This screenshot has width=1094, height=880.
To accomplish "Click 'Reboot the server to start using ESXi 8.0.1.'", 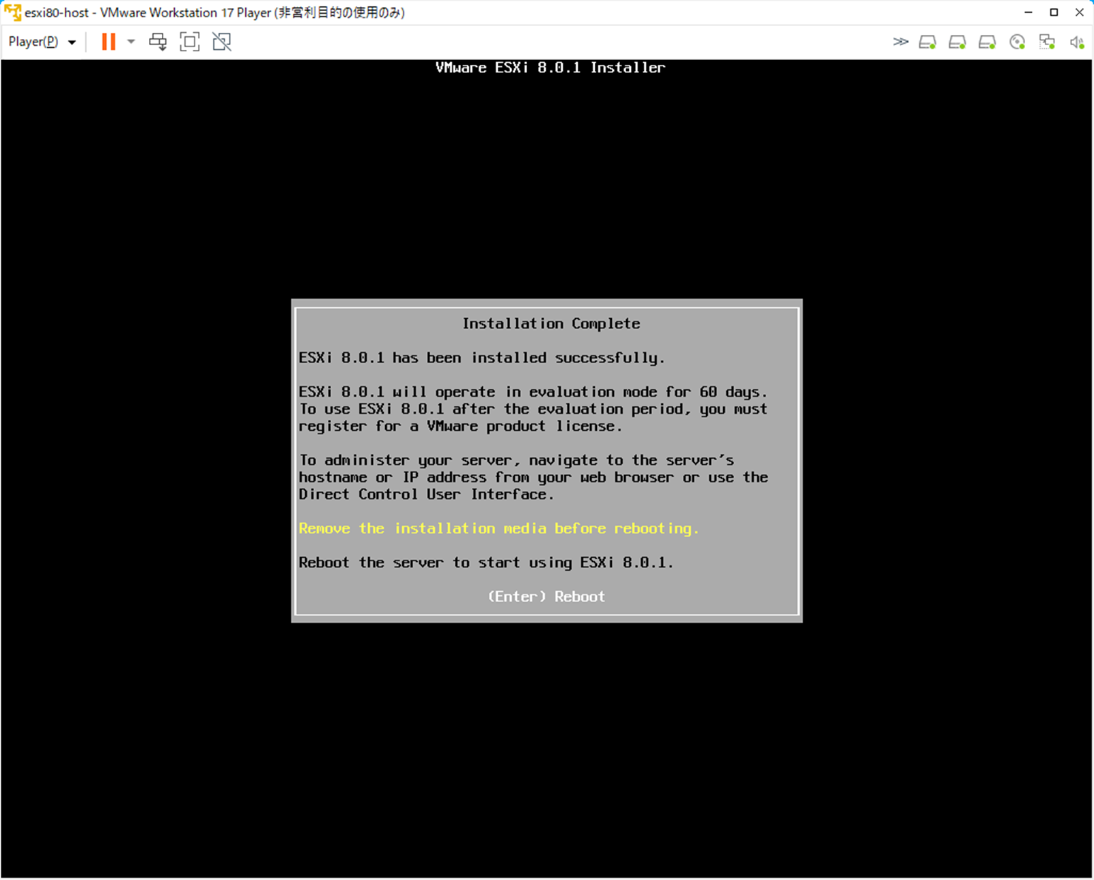I will click(486, 563).
